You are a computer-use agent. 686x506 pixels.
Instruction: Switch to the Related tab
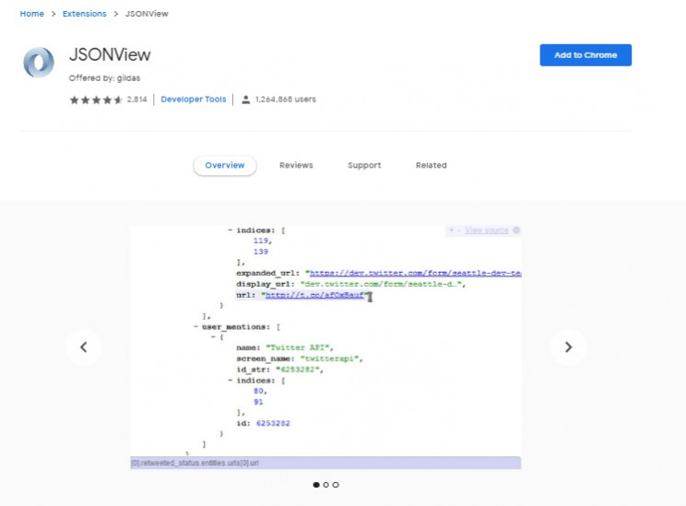pyautogui.click(x=432, y=165)
